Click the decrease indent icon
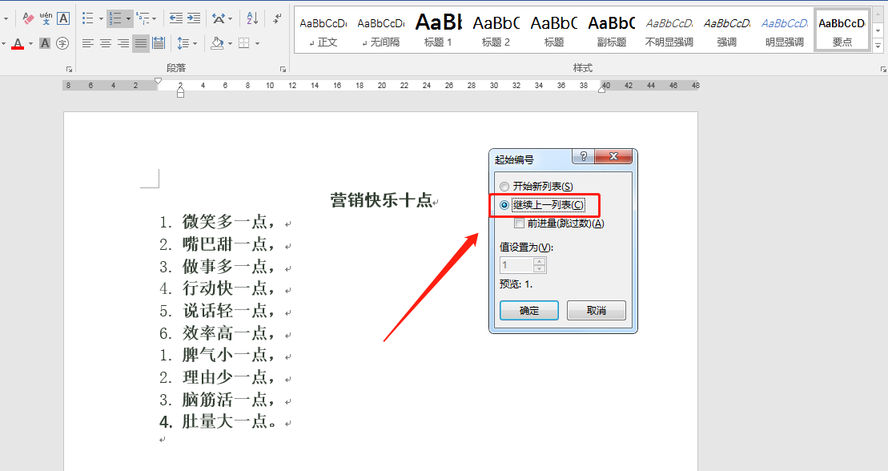This screenshot has width=888, height=471. pos(175,18)
